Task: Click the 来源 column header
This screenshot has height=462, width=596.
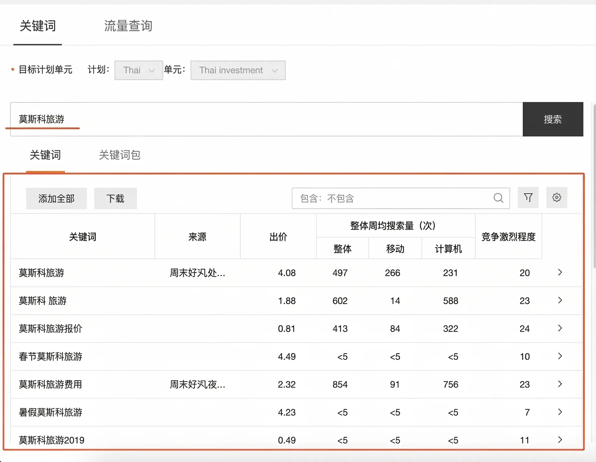Action: (197, 237)
